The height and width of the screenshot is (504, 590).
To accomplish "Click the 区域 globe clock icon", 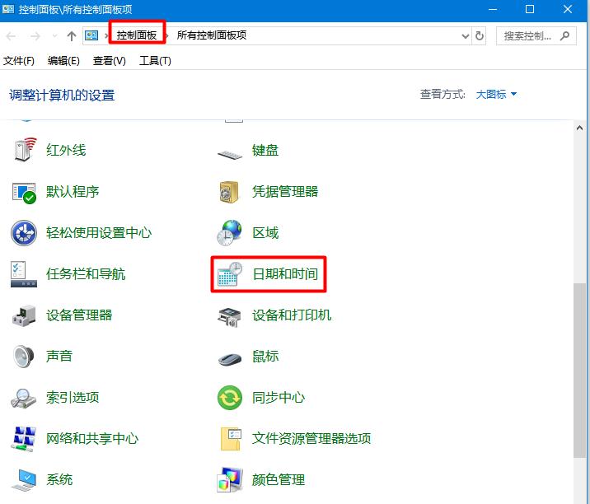I will click(230, 233).
